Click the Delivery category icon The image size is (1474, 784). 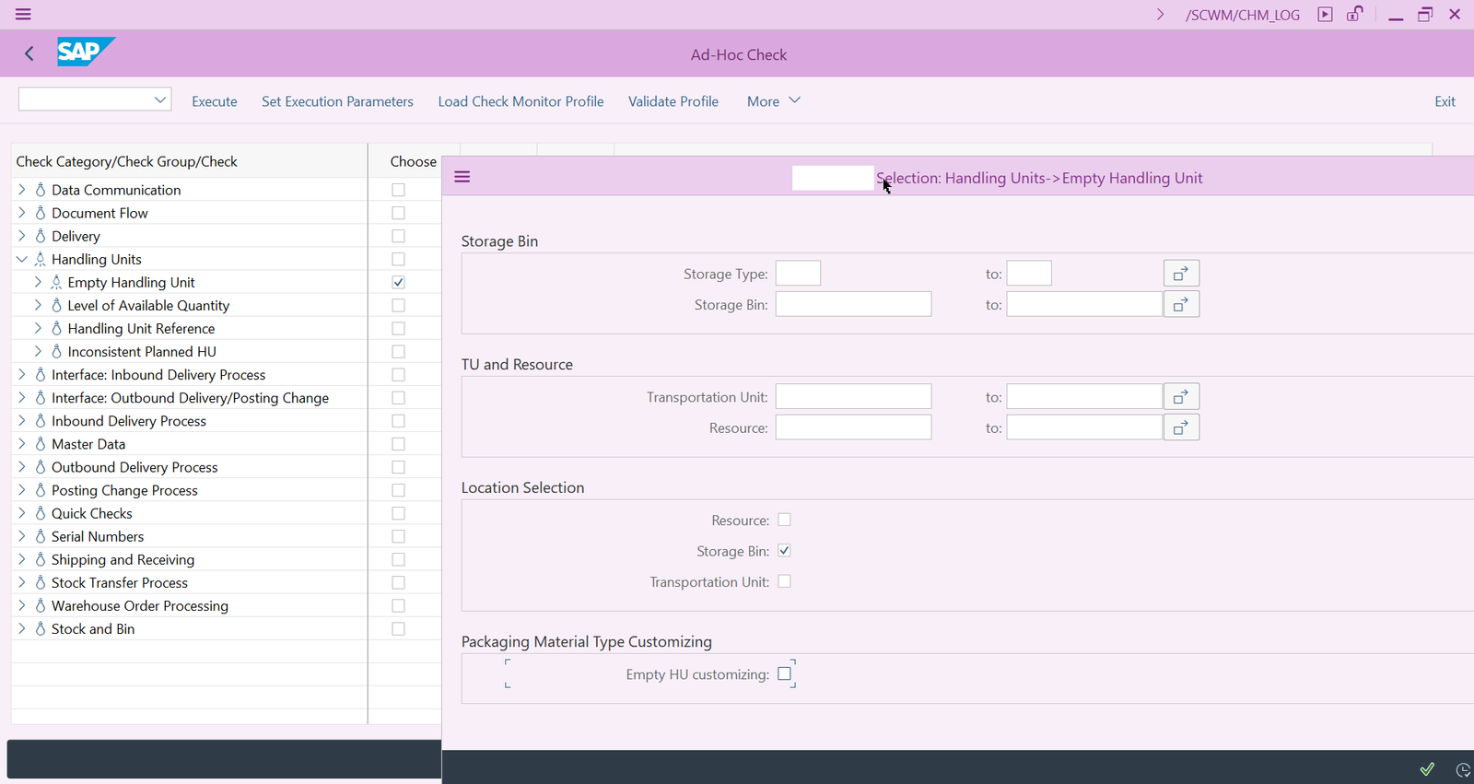click(41, 236)
